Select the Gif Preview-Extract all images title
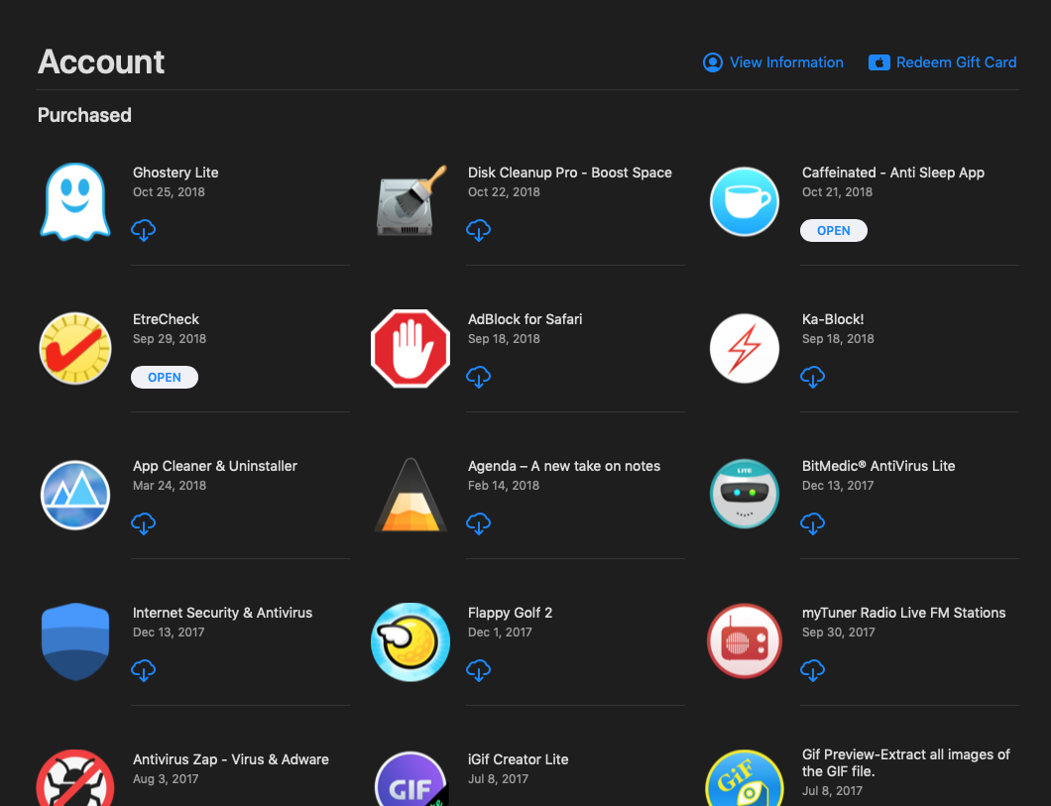Image resolution: width=1051 pixels, height=806 pixels. [x=905, y=762]
